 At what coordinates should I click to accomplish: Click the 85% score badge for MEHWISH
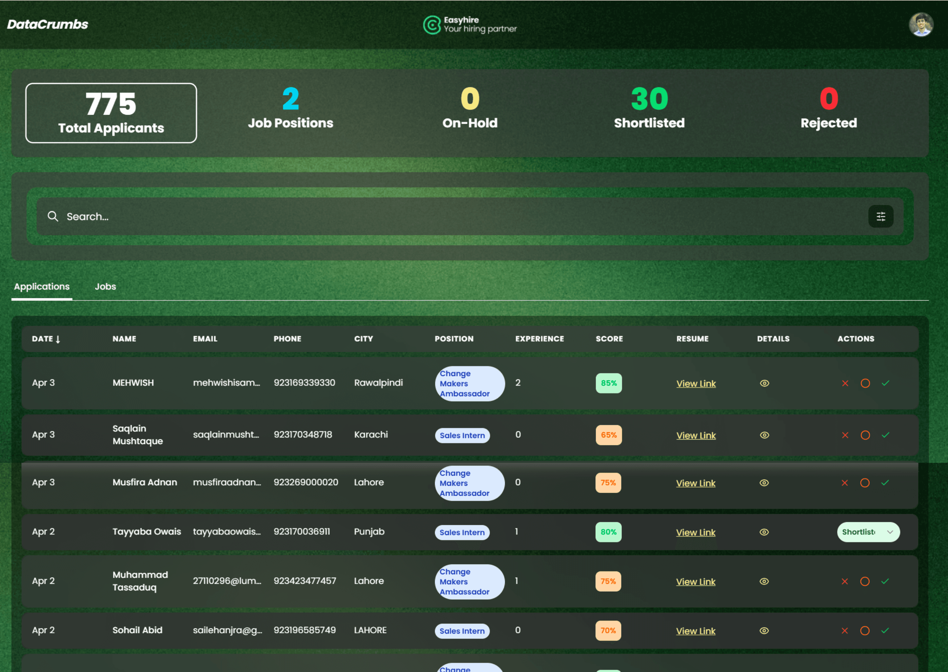coord(608,383)
